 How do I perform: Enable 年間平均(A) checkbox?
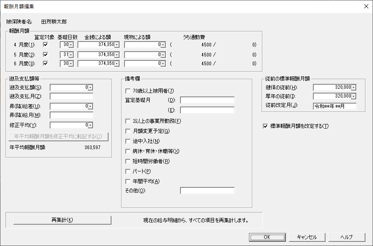point(128,181)
